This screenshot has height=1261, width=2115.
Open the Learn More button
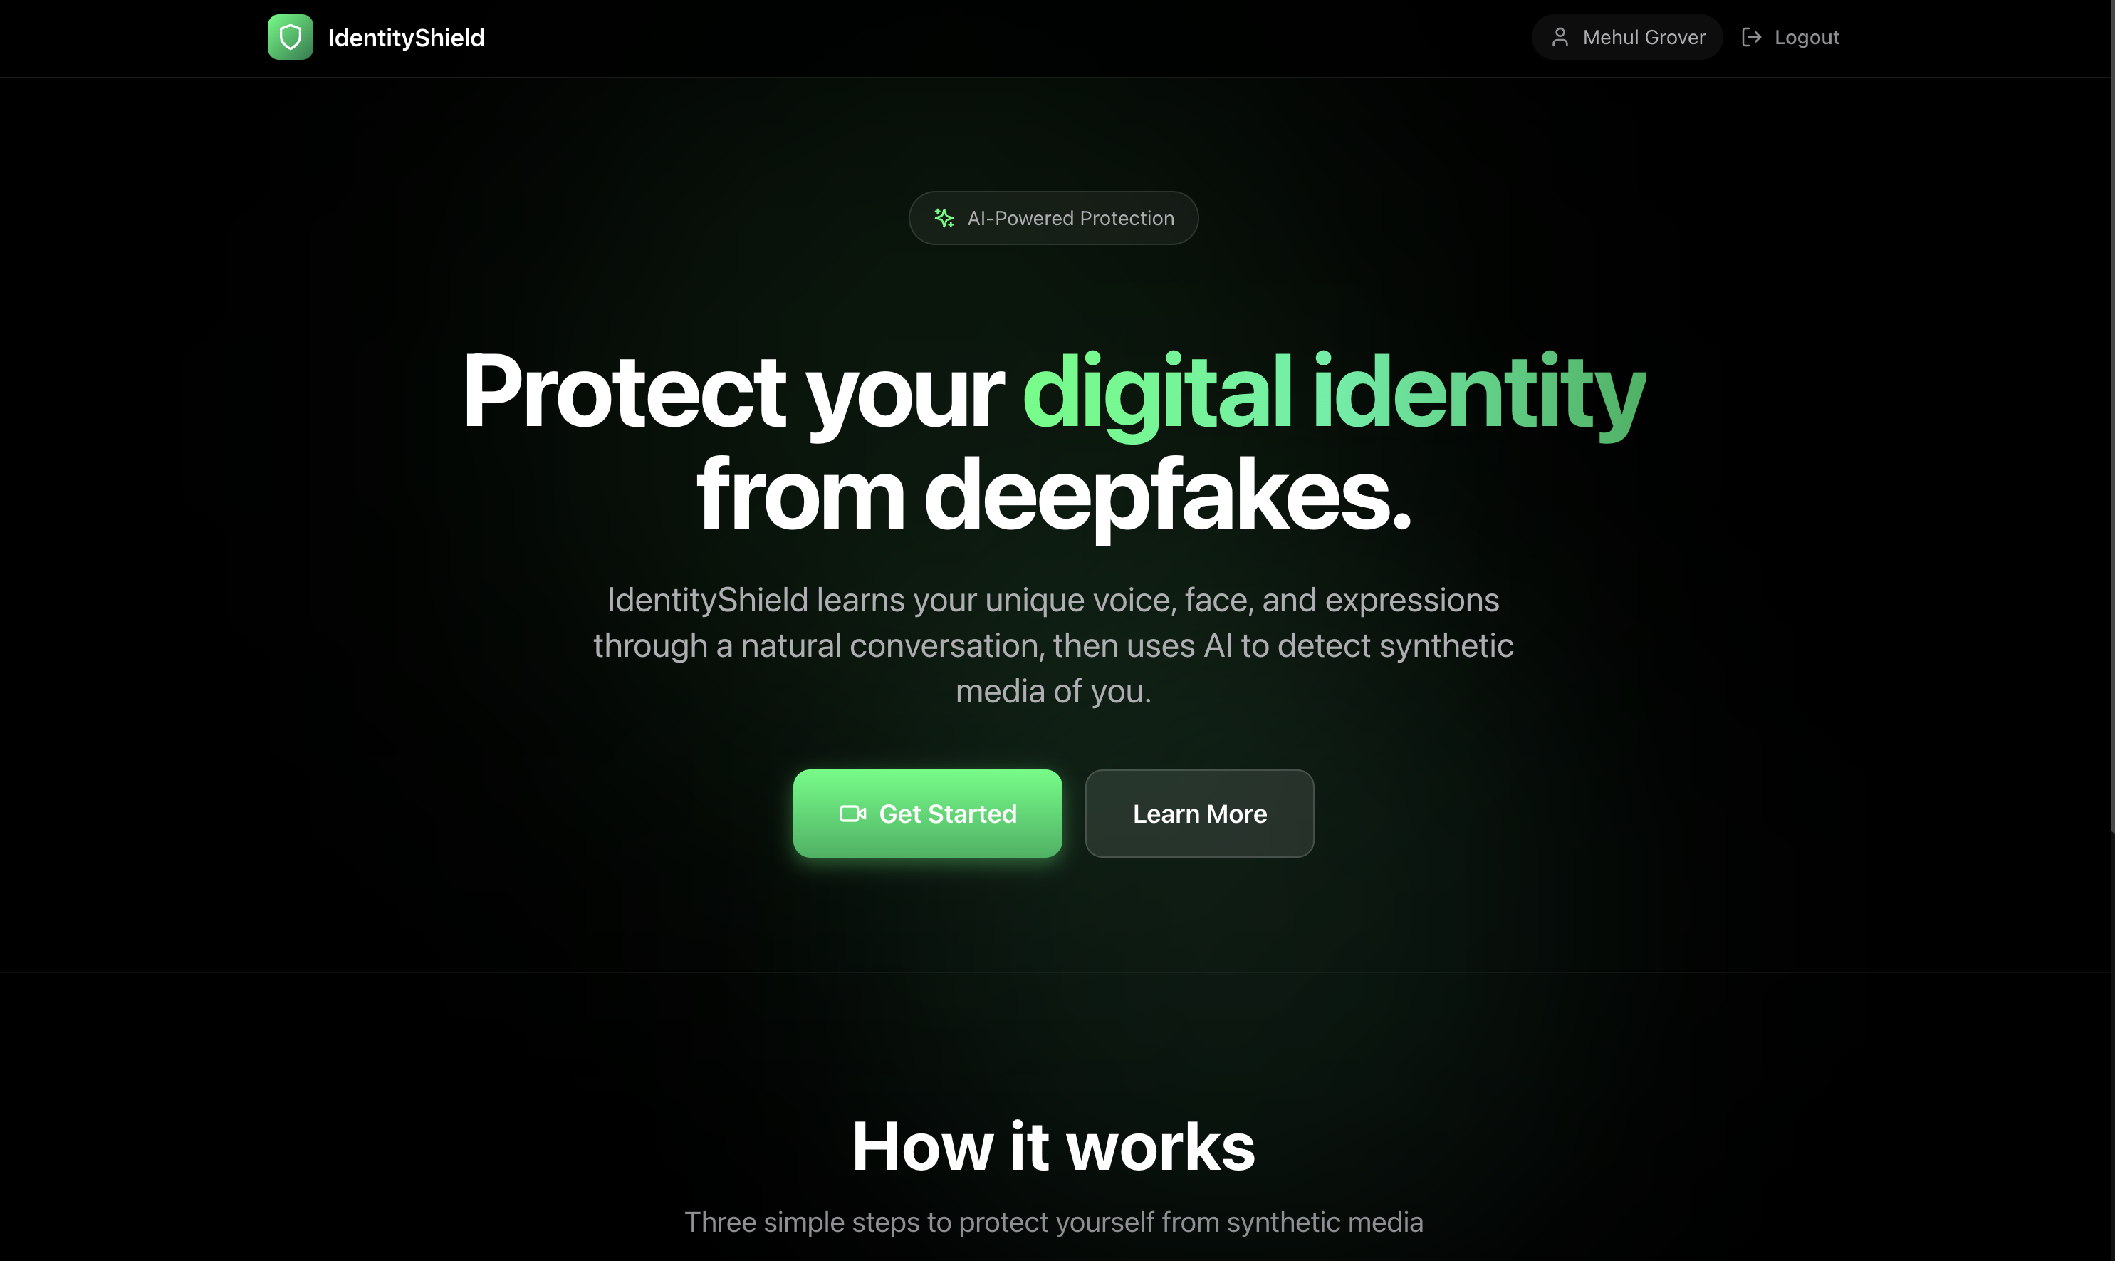tap(1199, 814)
